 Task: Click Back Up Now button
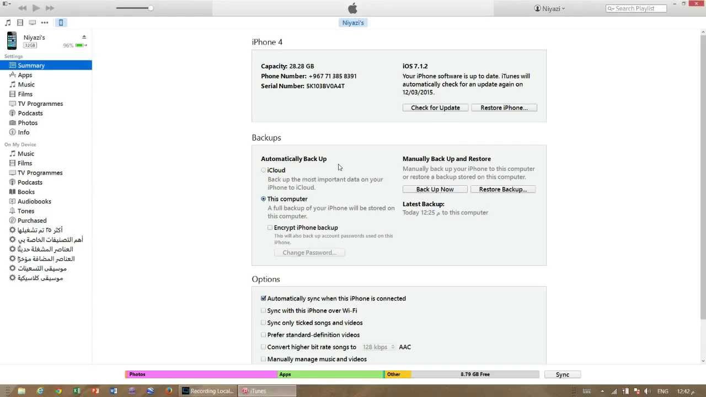435,189
